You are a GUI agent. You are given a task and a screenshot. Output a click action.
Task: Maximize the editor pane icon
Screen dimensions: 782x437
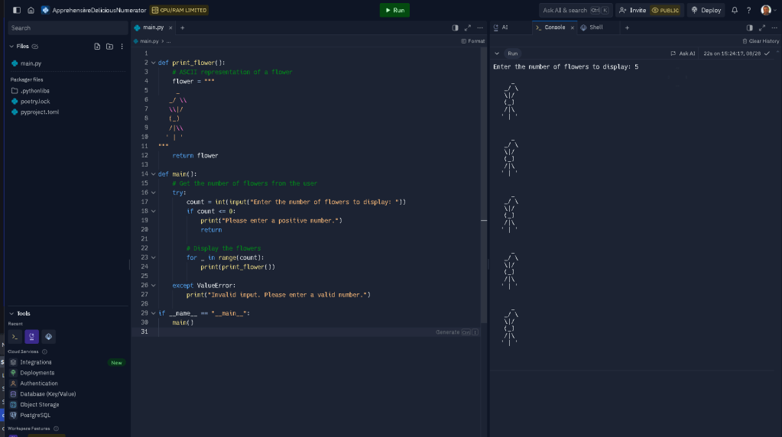click(x=468, y=28)
